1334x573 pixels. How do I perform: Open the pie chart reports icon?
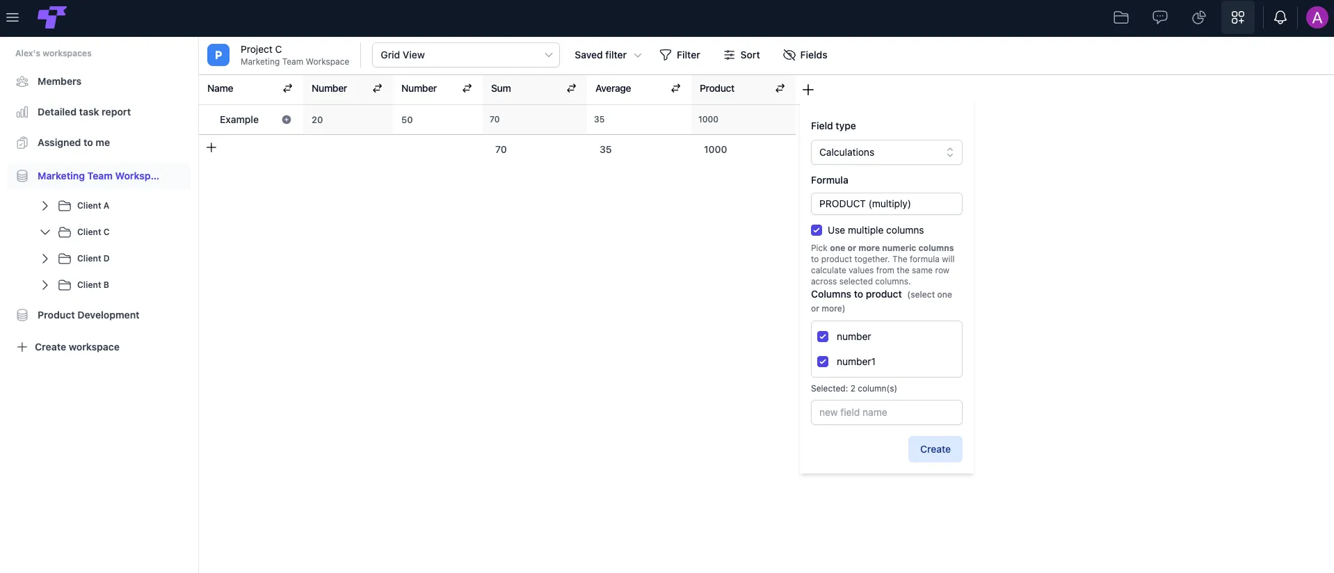click(x=1199, y=17)
